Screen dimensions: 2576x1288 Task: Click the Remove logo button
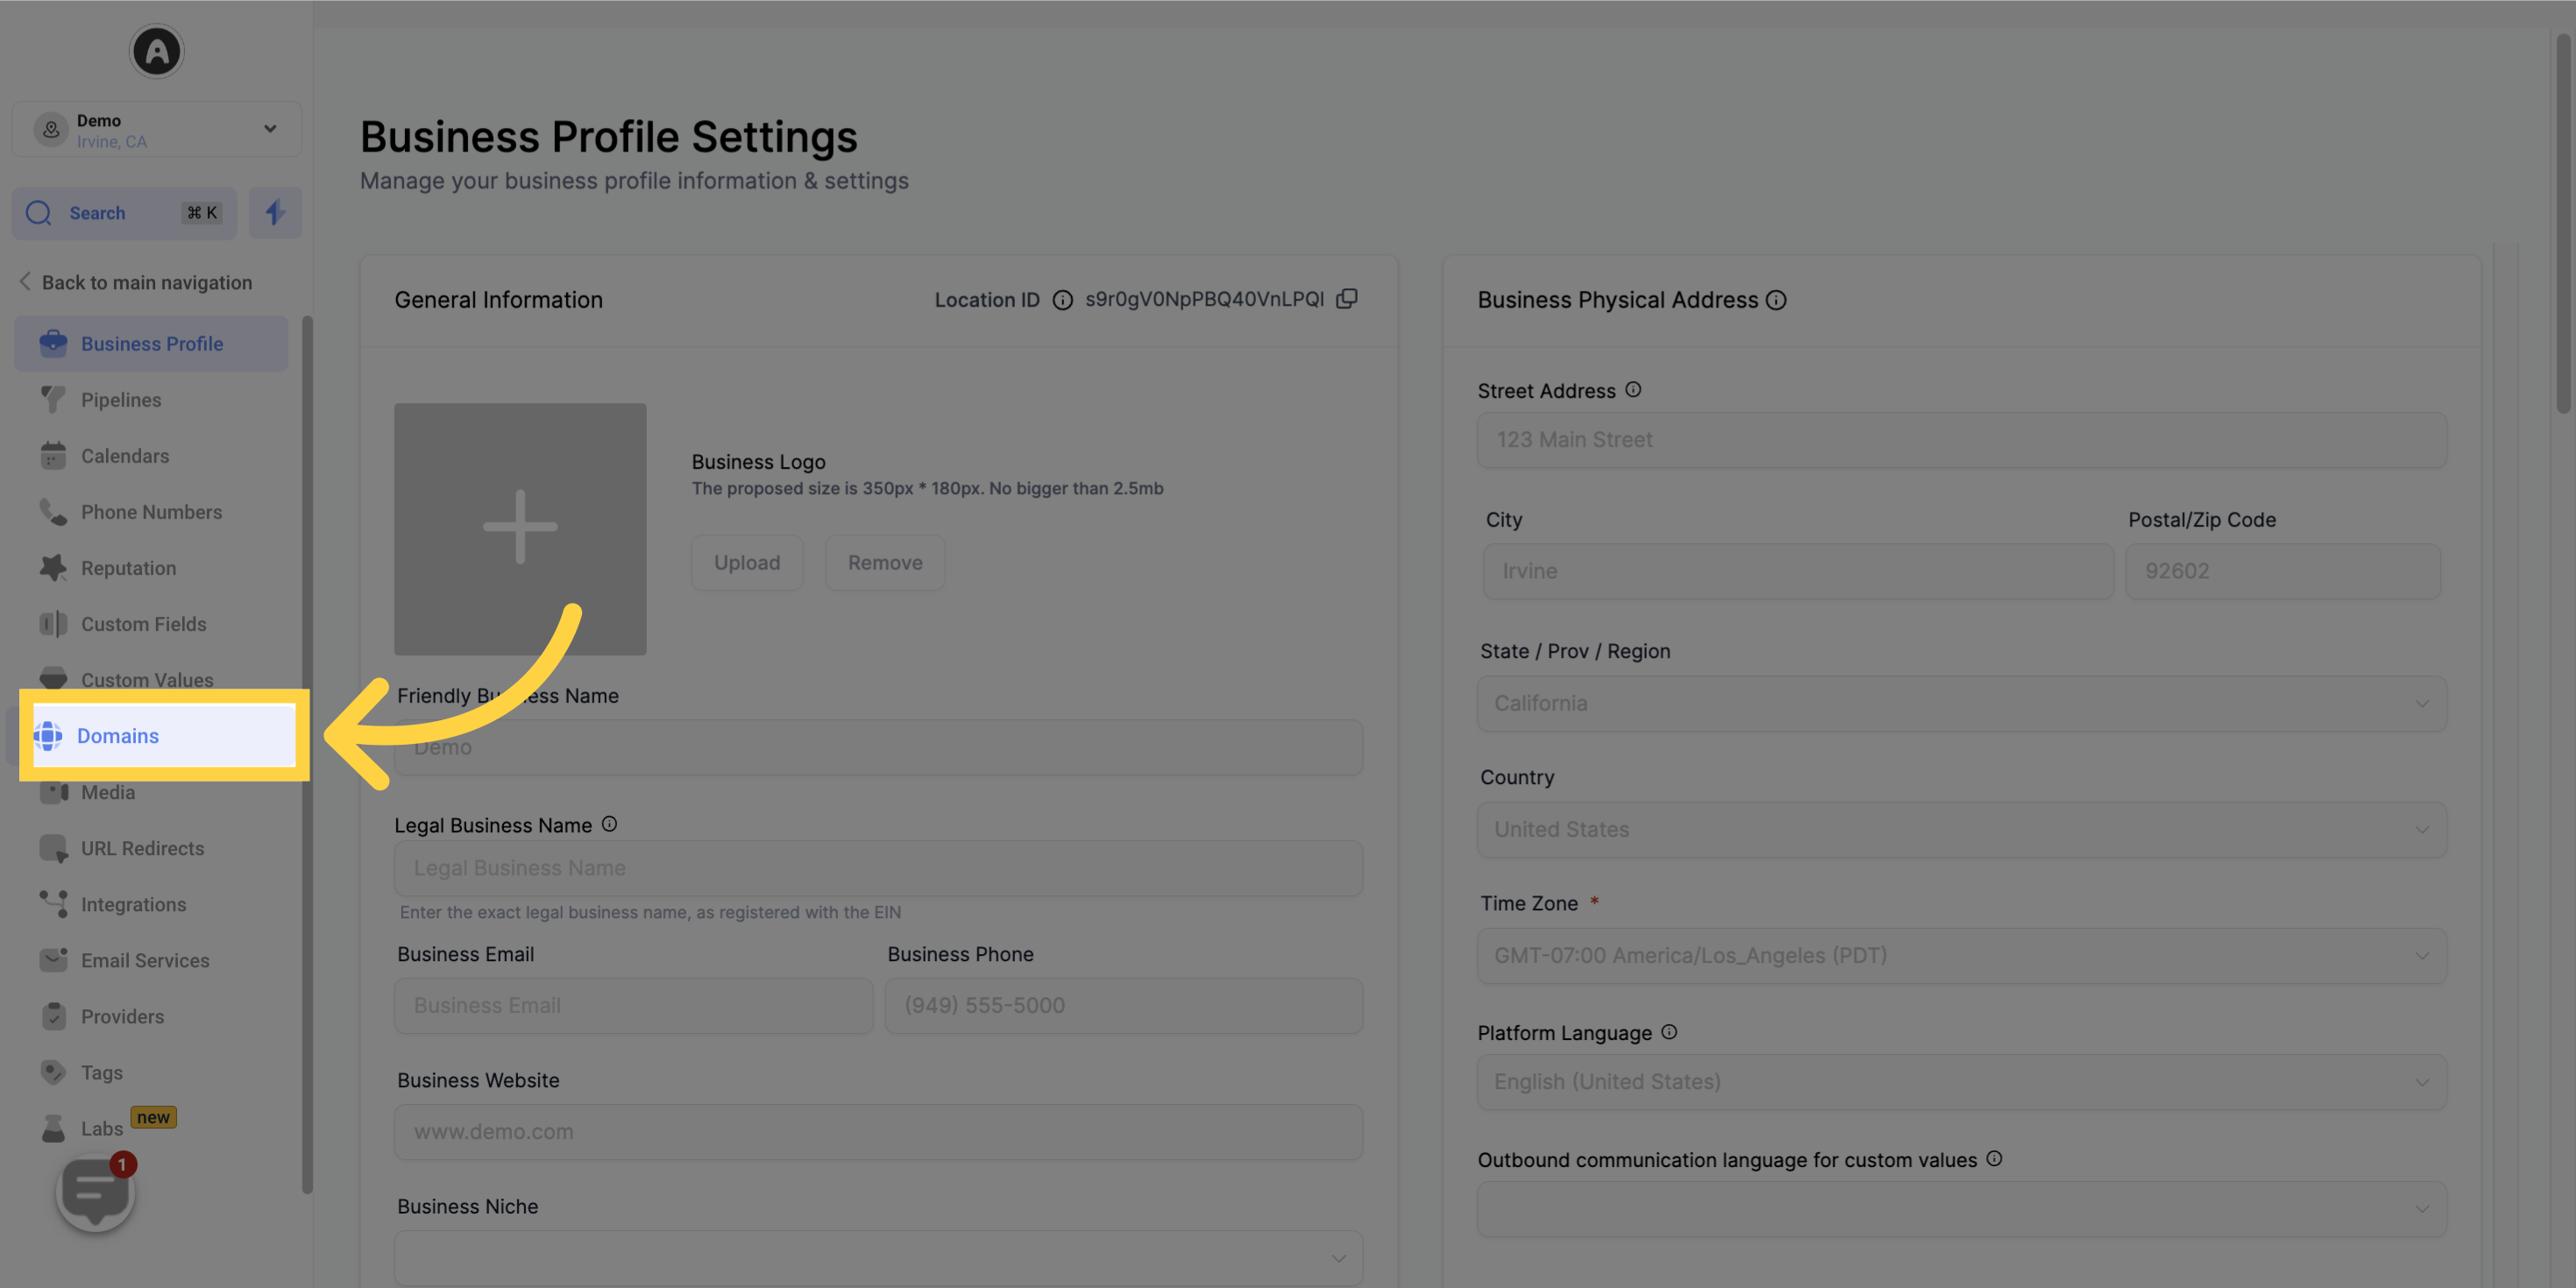point(885,562)
